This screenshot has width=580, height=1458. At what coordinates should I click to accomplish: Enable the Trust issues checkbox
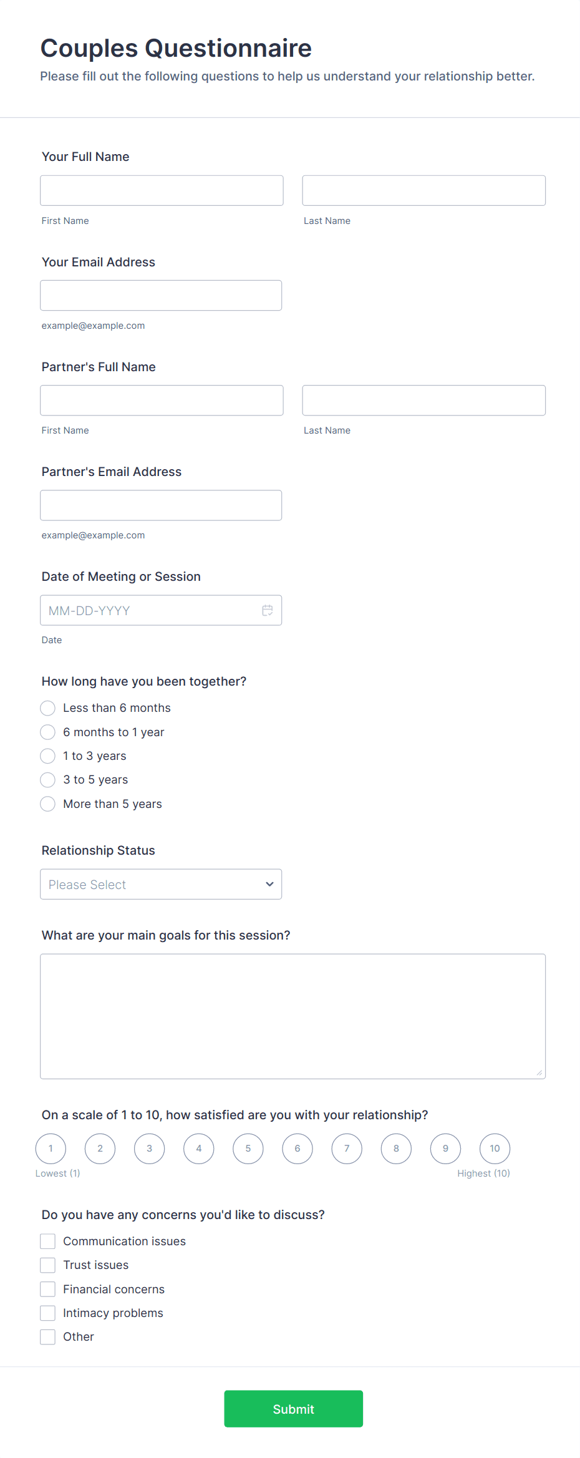[47, 1265]
